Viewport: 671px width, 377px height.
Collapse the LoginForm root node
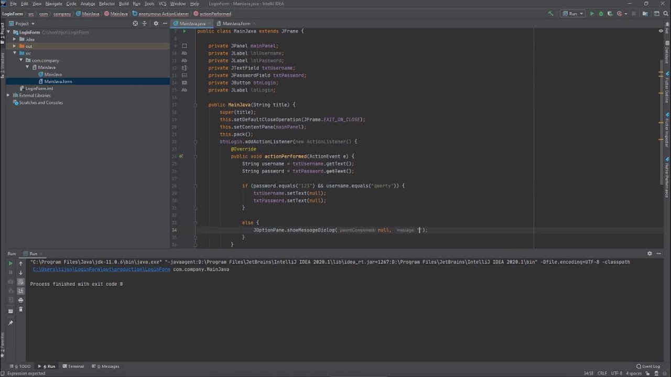(x=8, y=32)
